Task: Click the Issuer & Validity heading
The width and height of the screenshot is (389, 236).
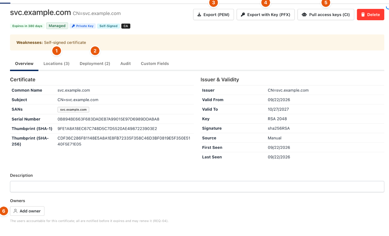Action: (220, 80)
